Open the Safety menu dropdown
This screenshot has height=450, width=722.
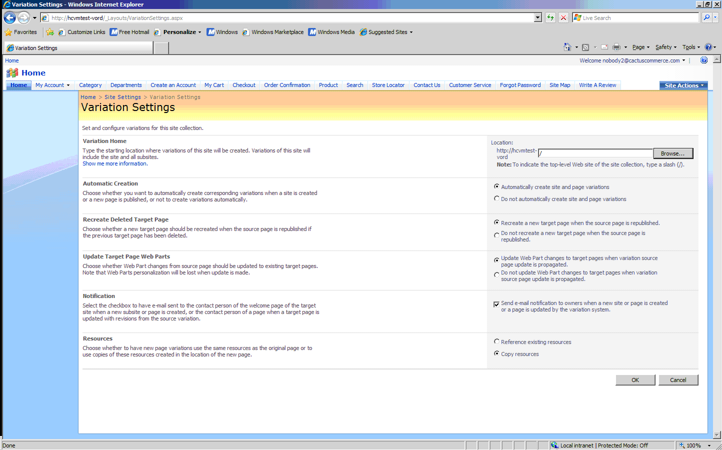coord(666,47)
